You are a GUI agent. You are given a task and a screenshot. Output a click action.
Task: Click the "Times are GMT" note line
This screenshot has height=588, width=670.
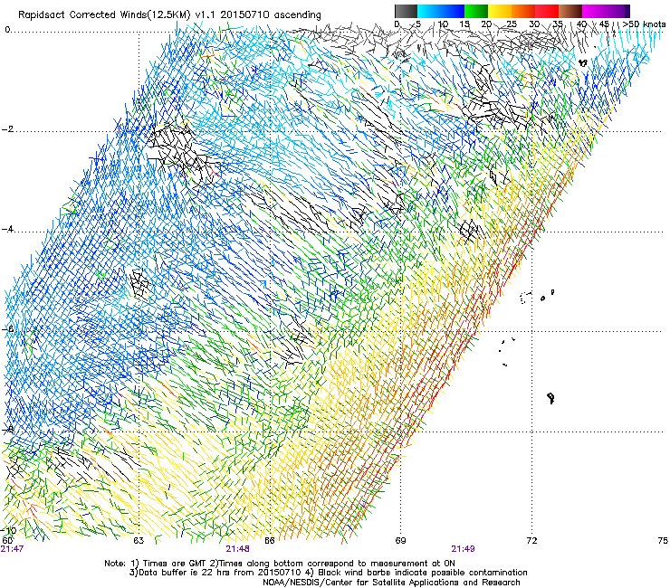(x=280, y=564)
